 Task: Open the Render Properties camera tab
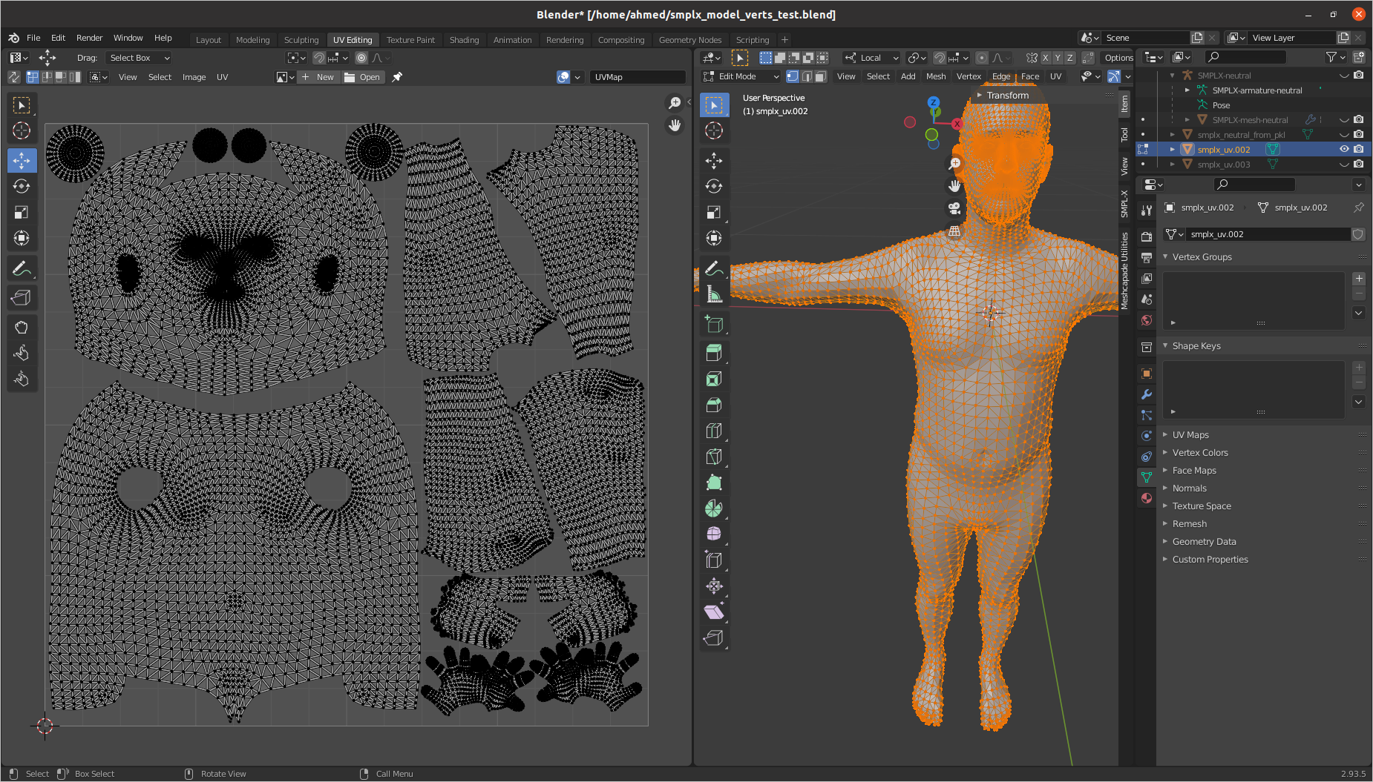[1146, 236]
